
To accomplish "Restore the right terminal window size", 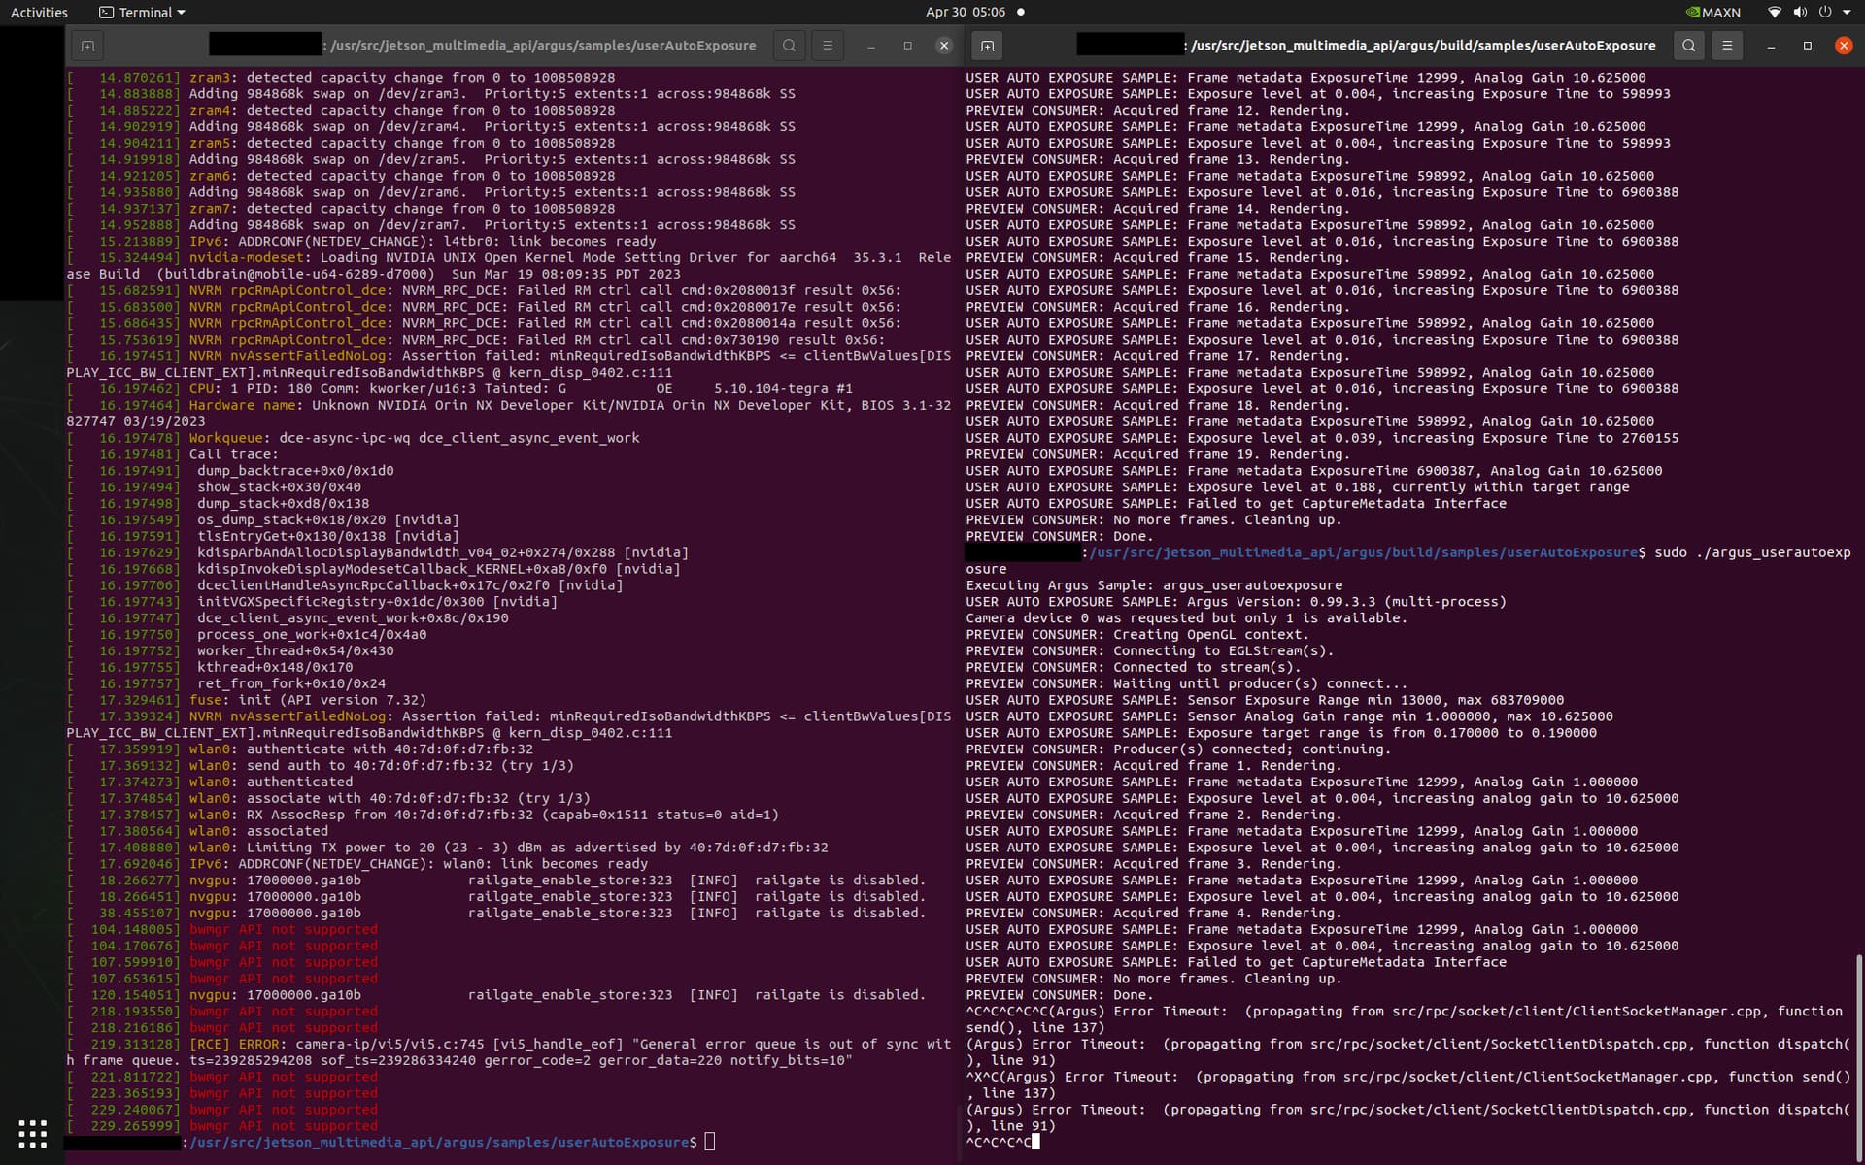I will 1808,46.
